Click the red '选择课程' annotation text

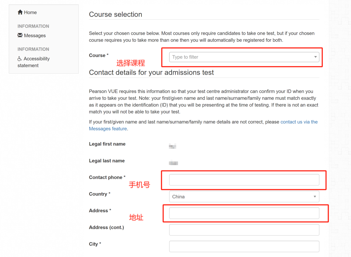tap(131, 63)
